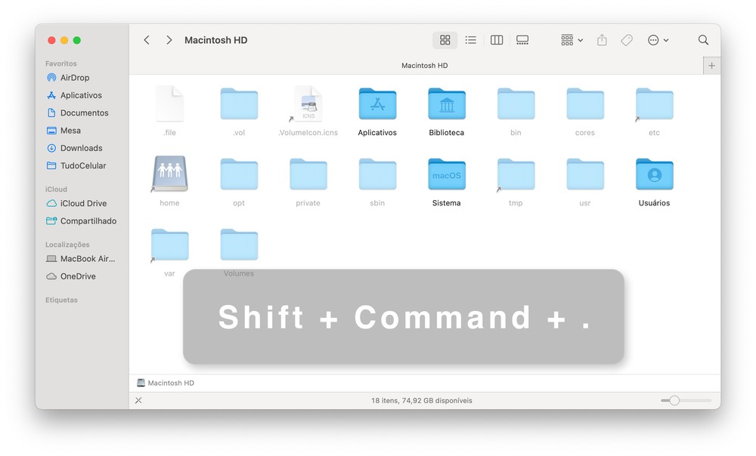
Task: Click the Localizações section header
Action: pos(67,245)
